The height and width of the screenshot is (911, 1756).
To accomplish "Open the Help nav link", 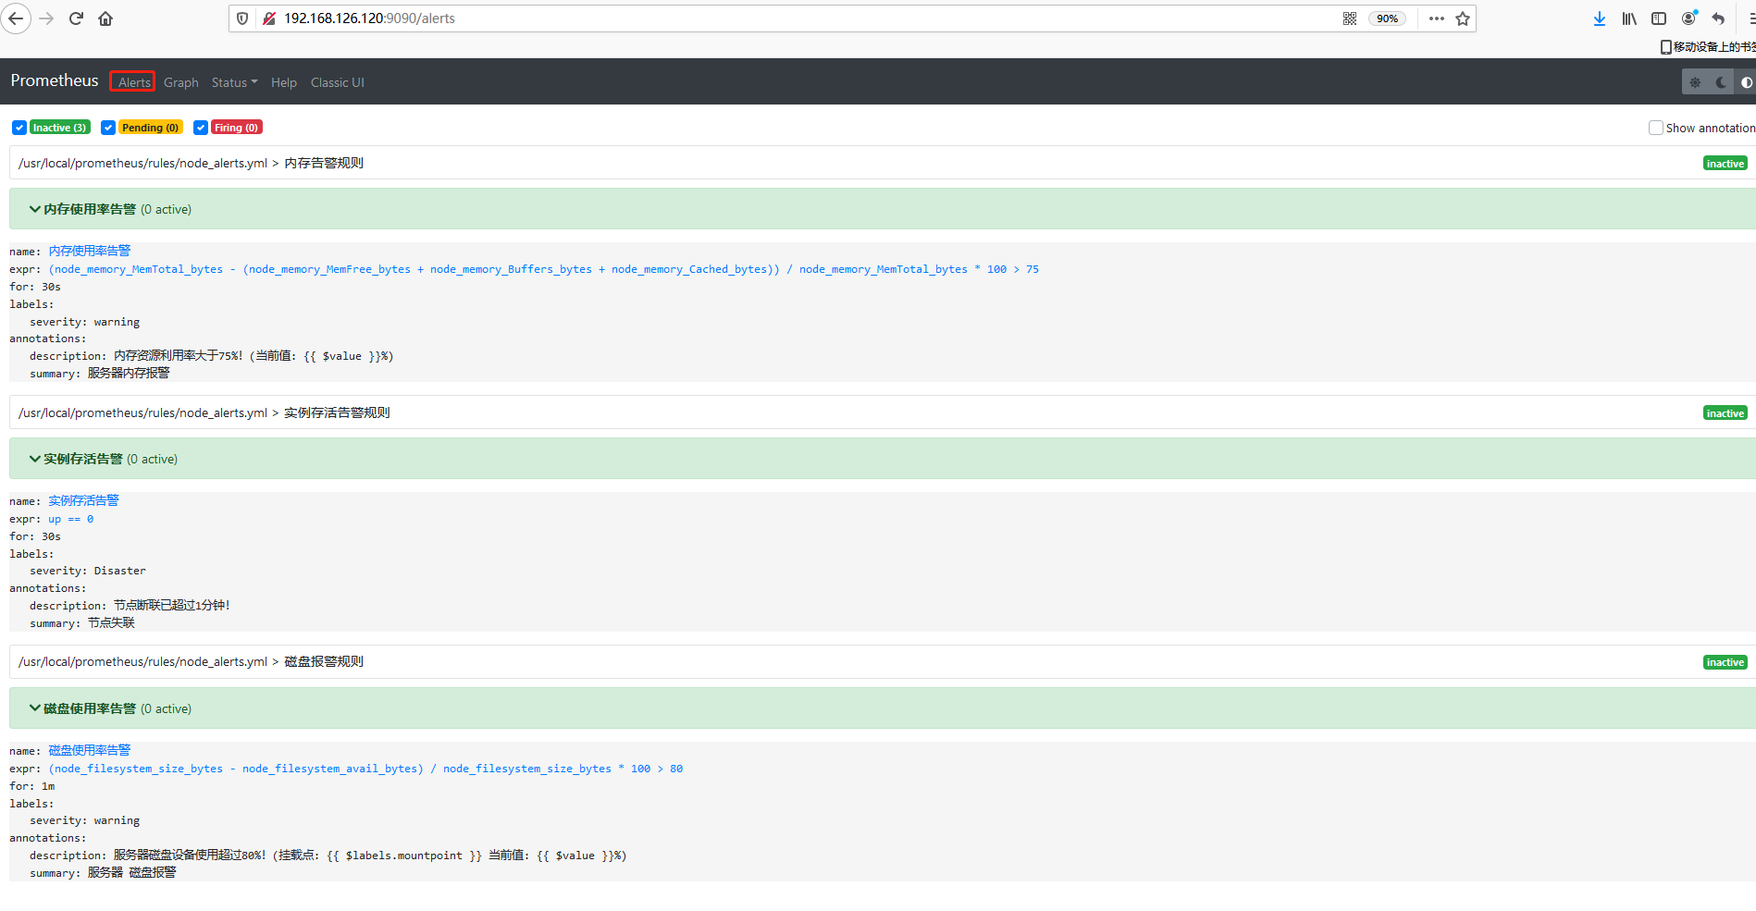I will click(284, 82).
